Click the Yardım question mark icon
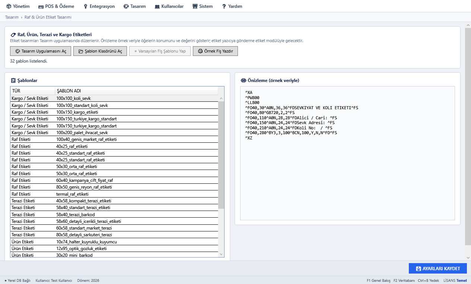Screen dimensions: 471x284 coord(224,6)
